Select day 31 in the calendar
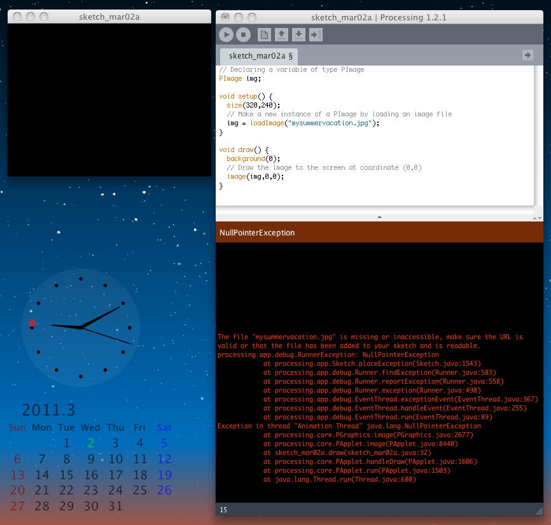This screenshot has height=525, width=551. point(115,506)
